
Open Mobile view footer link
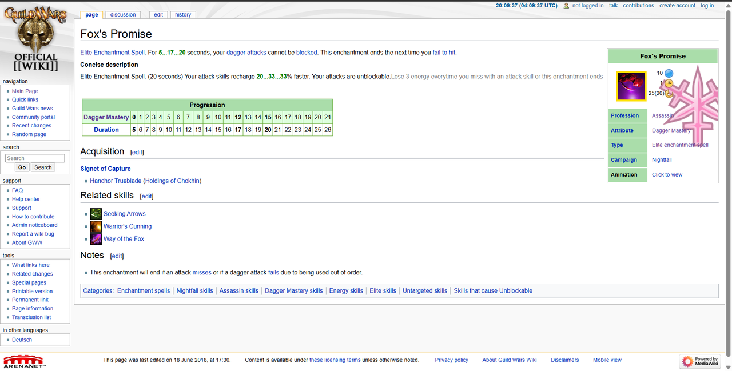click(x=607, y=360)
